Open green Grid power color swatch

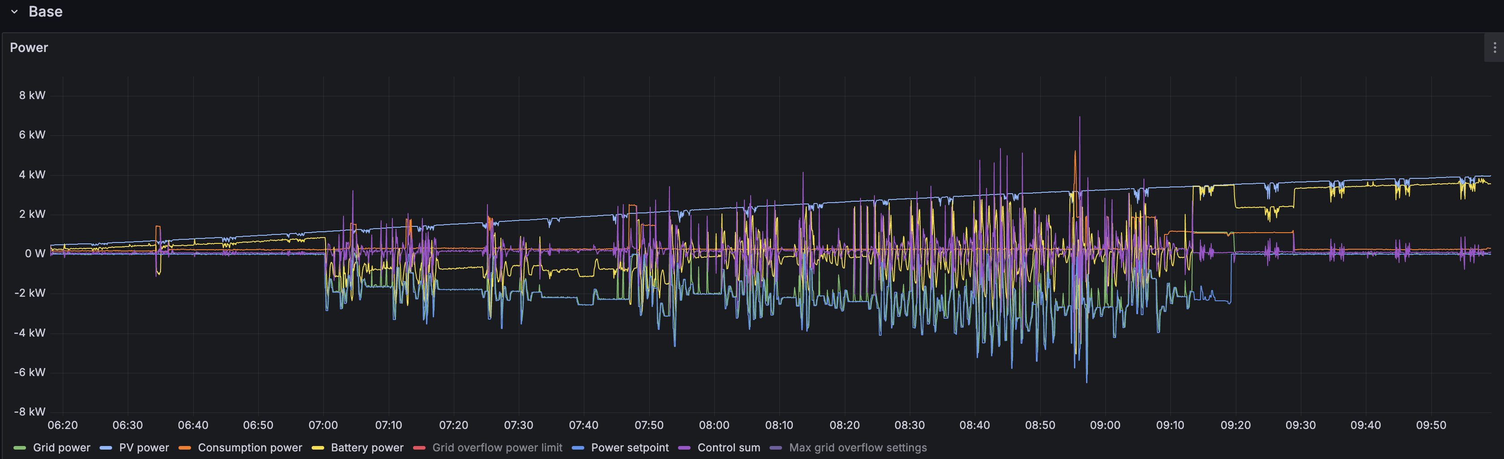pos(19,448)
